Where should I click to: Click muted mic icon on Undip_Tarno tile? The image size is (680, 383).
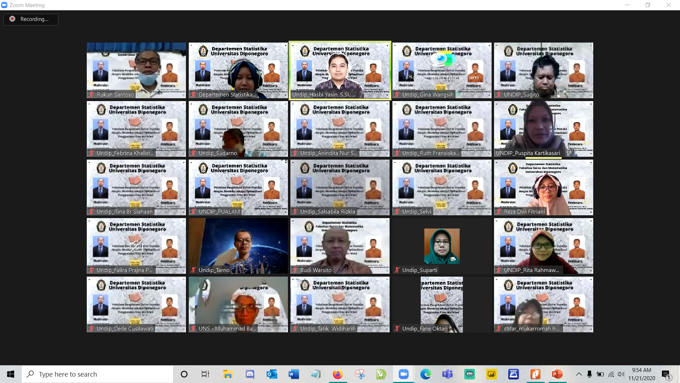pos(193,270)
